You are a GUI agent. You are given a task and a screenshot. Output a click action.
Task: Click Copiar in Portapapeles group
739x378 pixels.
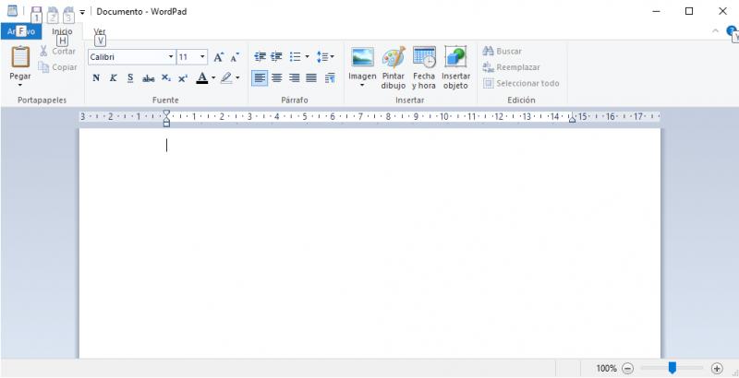click(58, 67)
